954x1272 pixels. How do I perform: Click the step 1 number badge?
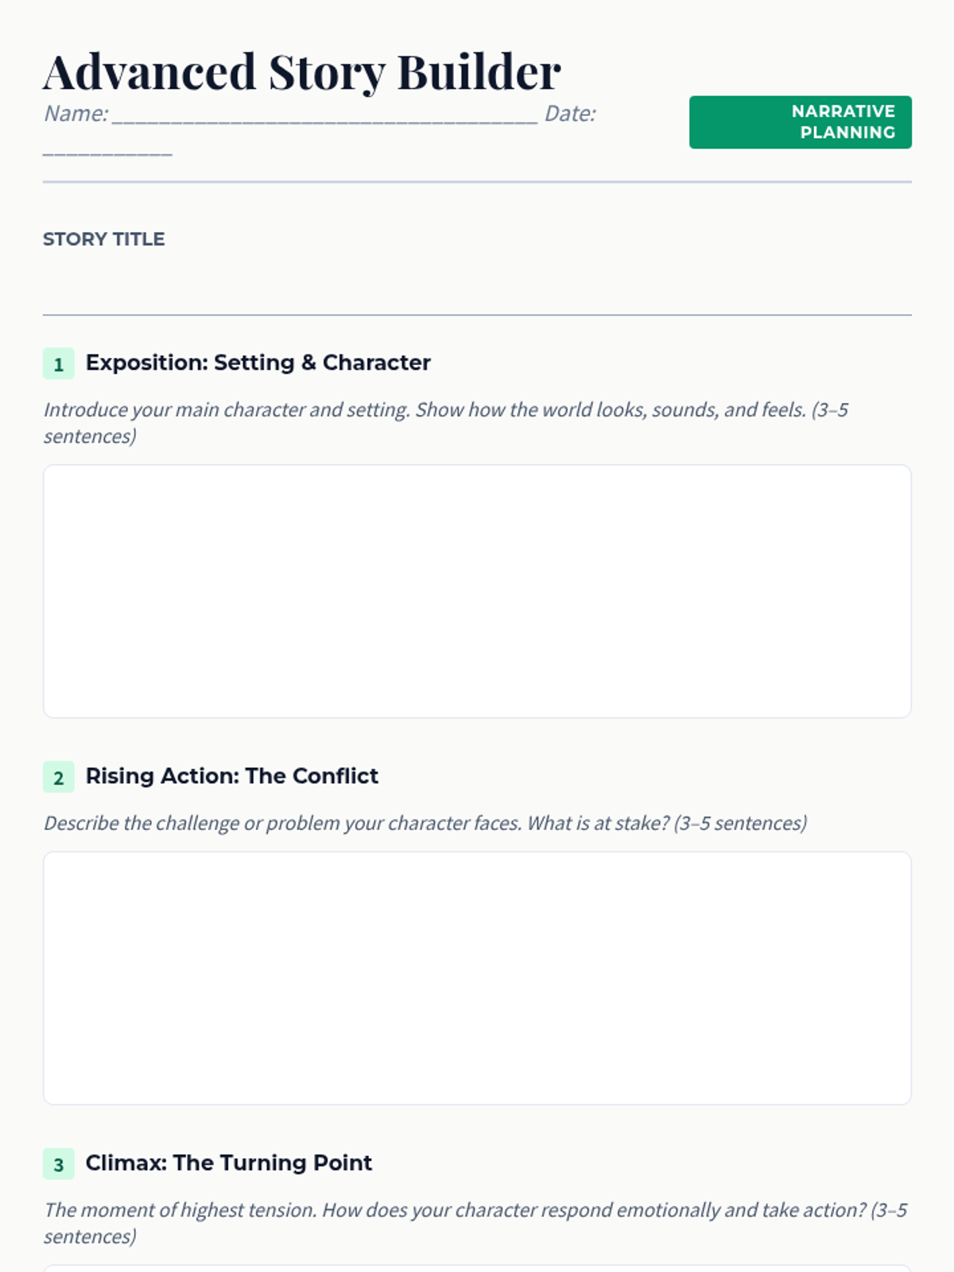point(58,364)
